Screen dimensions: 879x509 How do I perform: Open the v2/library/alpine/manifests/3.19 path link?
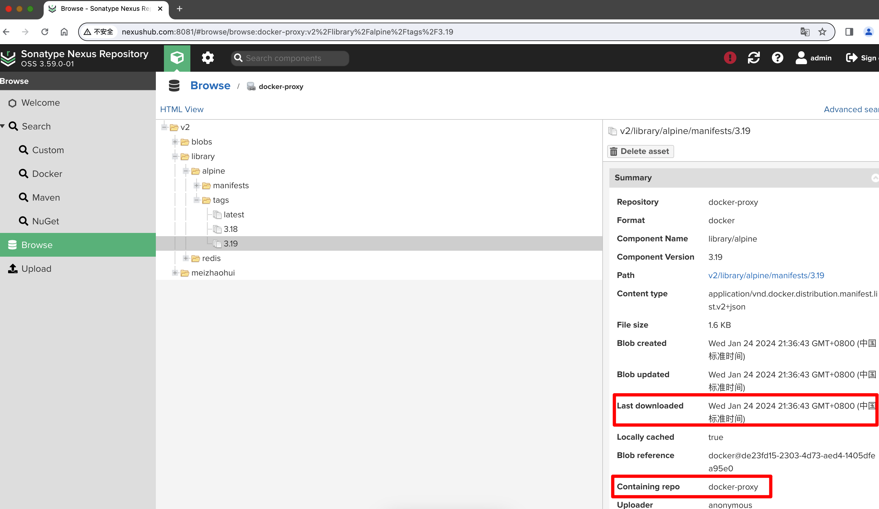[766, 275]
